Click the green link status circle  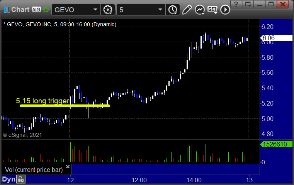(x=46, y=10)
